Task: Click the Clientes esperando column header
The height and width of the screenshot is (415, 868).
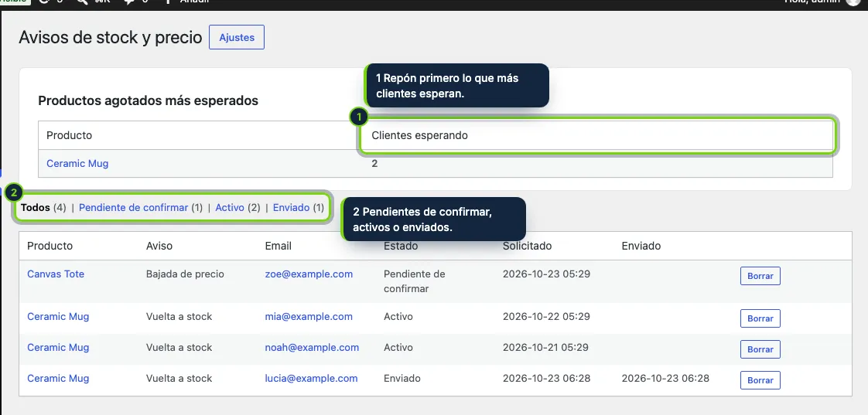Action: click(x=419, y=135)
